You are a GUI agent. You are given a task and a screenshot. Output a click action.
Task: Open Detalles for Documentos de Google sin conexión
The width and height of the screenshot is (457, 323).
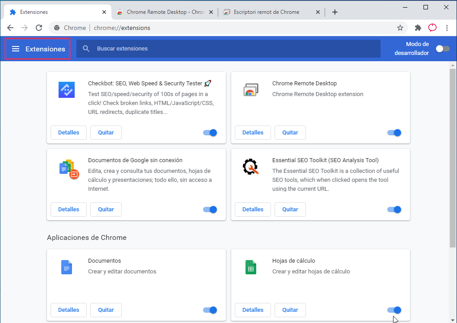[68, 210]
